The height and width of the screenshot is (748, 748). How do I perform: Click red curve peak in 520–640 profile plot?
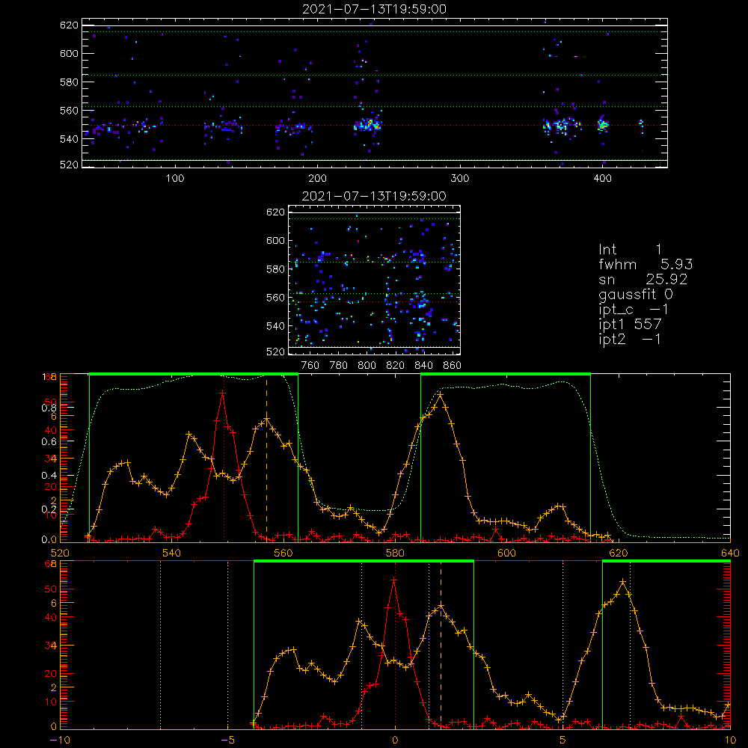[x=222, y=393]
